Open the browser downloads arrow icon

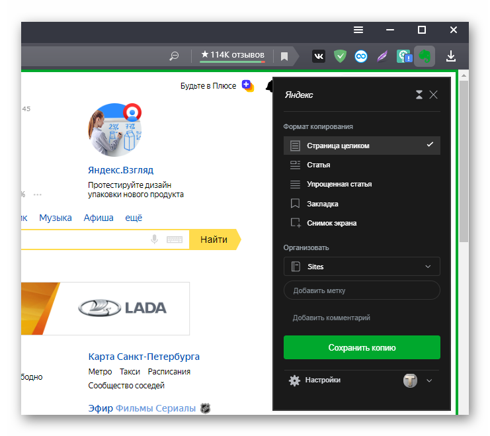point(450,56)
